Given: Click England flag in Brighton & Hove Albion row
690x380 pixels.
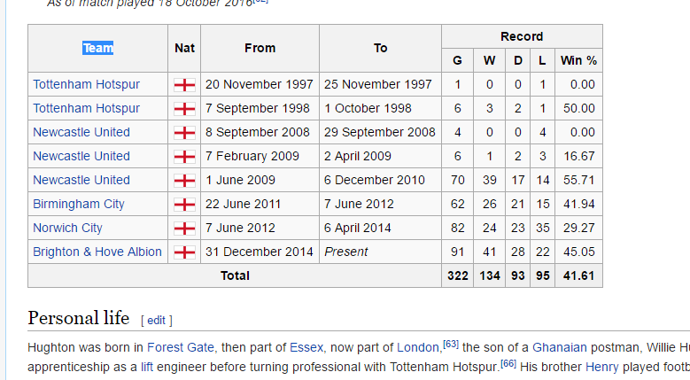Looking at the screenshot, I should coord(184,252).
